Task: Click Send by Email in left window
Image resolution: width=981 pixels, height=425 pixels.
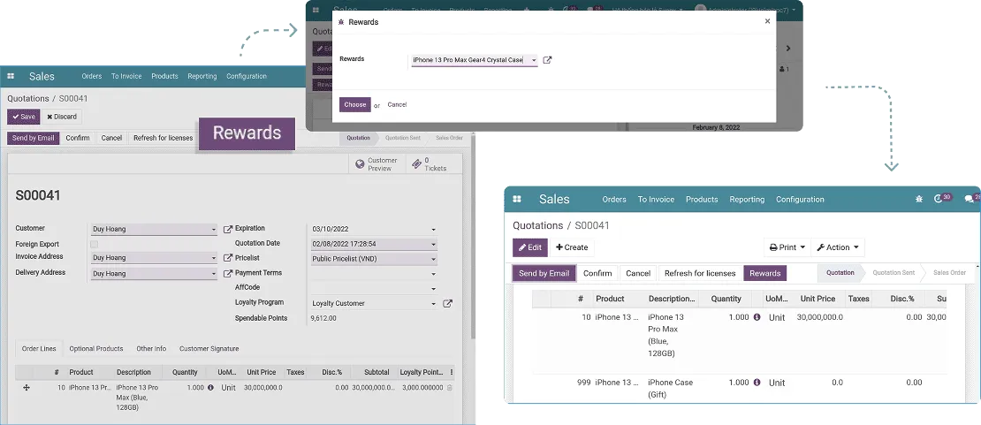Action: tap(34, 138)
